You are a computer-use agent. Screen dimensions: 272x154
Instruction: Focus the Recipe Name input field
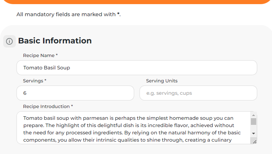[x=137, y=68]
